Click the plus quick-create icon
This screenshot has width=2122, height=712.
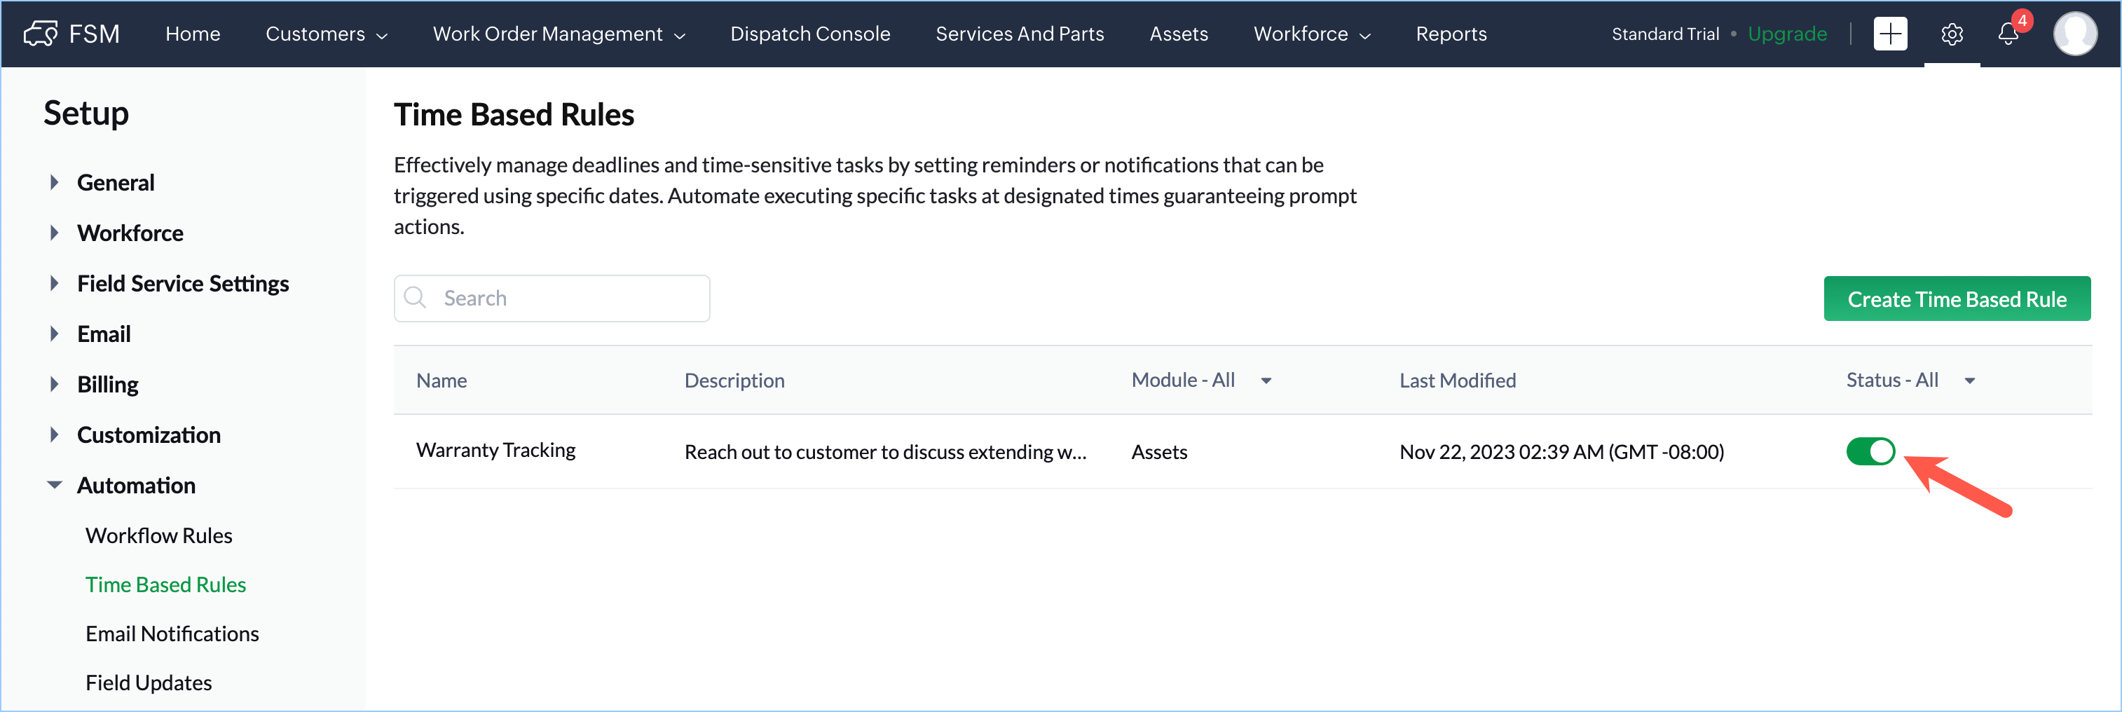pyautogui.click(x=1890, y=34)
